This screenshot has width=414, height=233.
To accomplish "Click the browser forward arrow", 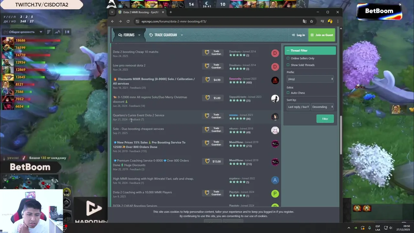I will click(120, 21).
